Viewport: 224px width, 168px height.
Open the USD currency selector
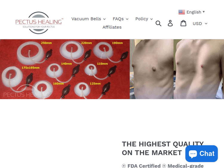[200, 24]
